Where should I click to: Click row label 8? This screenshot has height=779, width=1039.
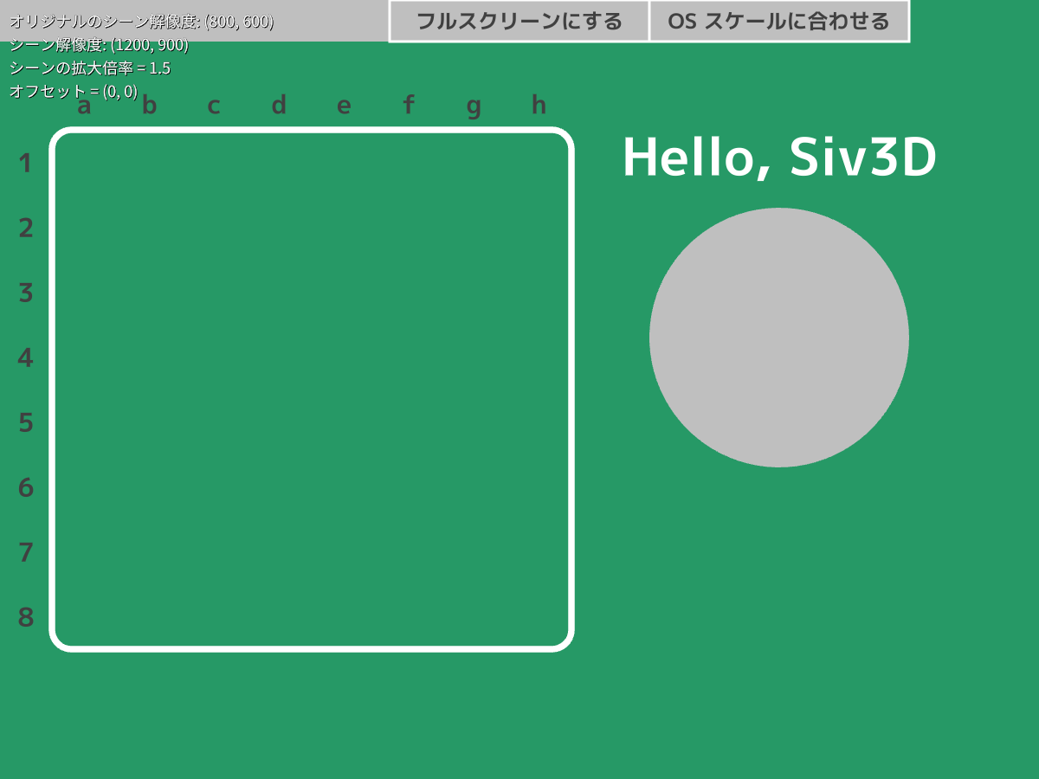pyautogui.click(x=26, y=617)
